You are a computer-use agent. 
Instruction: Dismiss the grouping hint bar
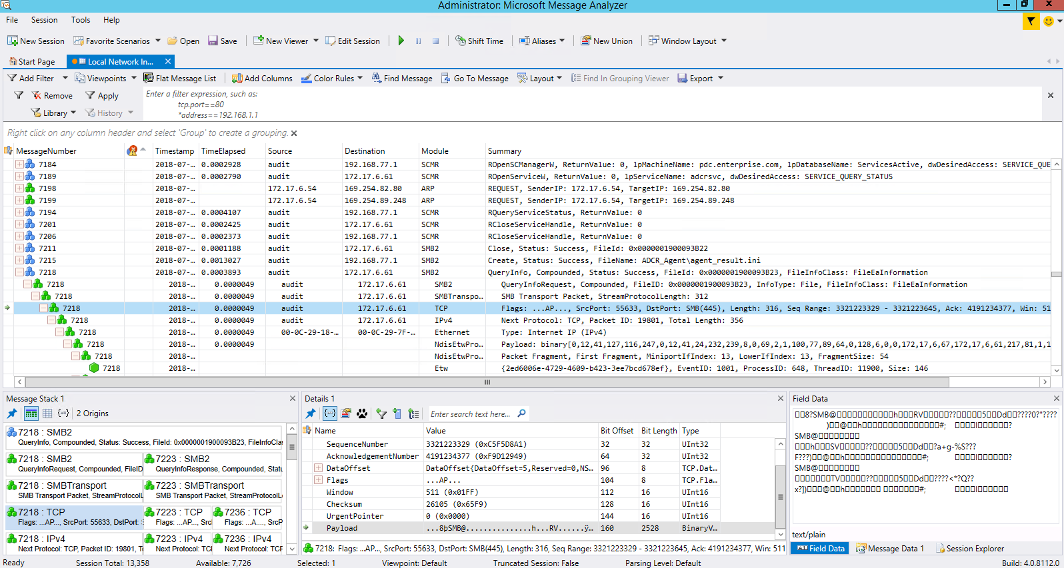point(294,133)
